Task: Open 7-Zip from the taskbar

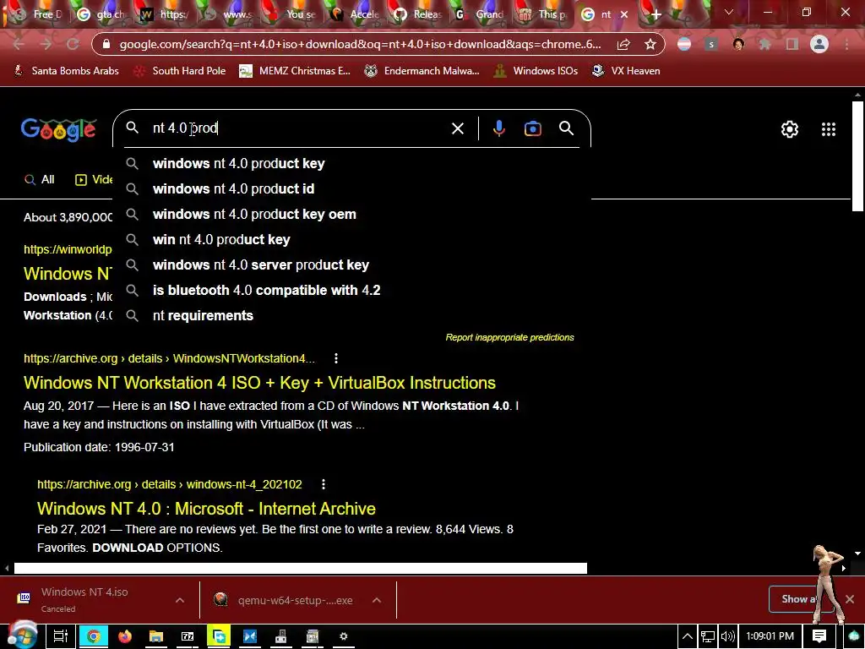Action: pyautogui.click(x=188, y=636)
